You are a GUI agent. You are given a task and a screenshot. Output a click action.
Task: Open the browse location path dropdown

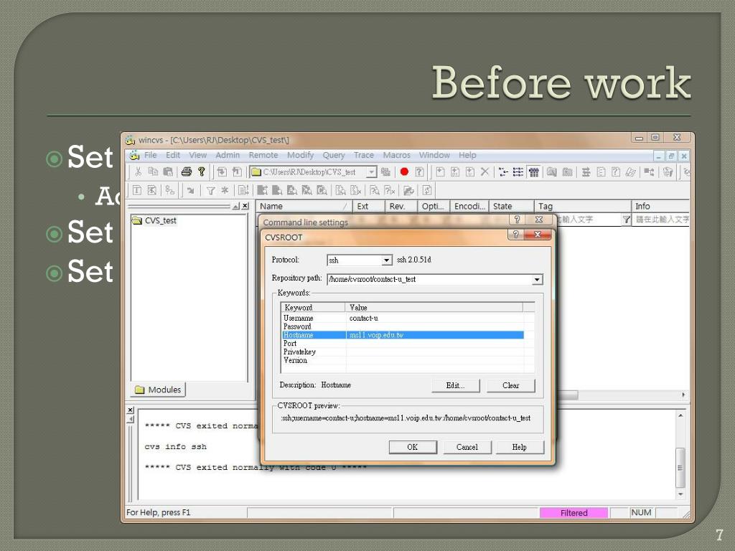[371, 172]
